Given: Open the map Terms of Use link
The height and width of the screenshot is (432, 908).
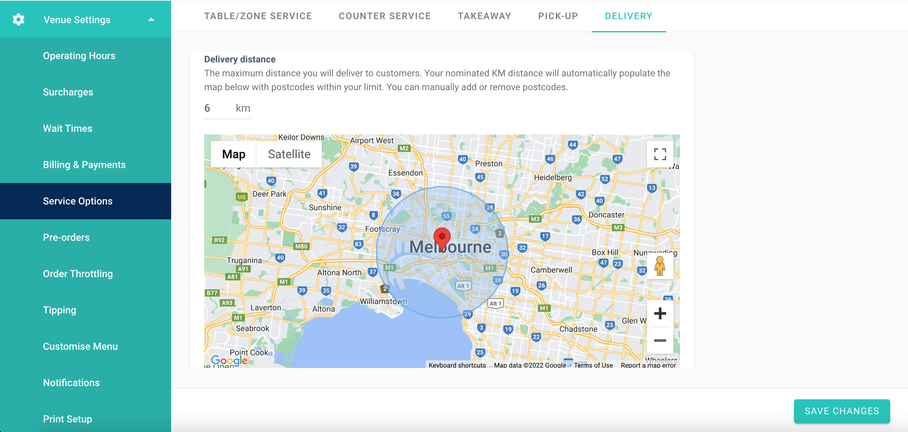Looking at the screenshot, I should tap(593, 365).
